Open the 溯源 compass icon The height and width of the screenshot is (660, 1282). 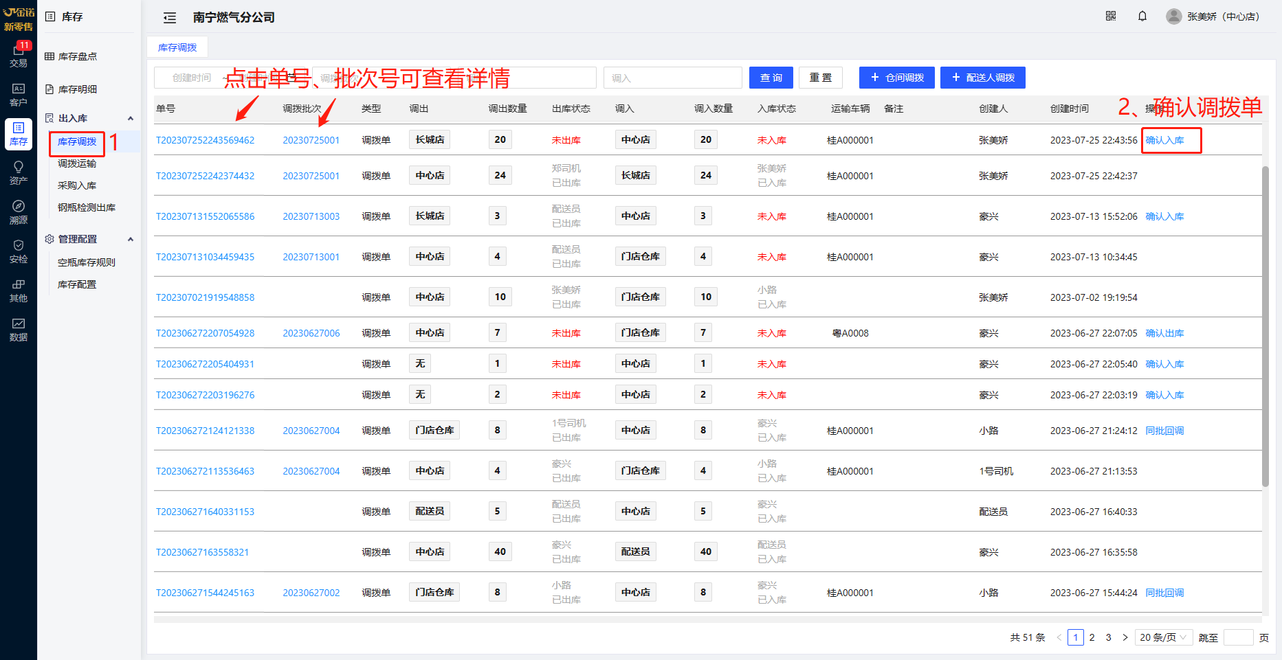[x=19, y=212]
